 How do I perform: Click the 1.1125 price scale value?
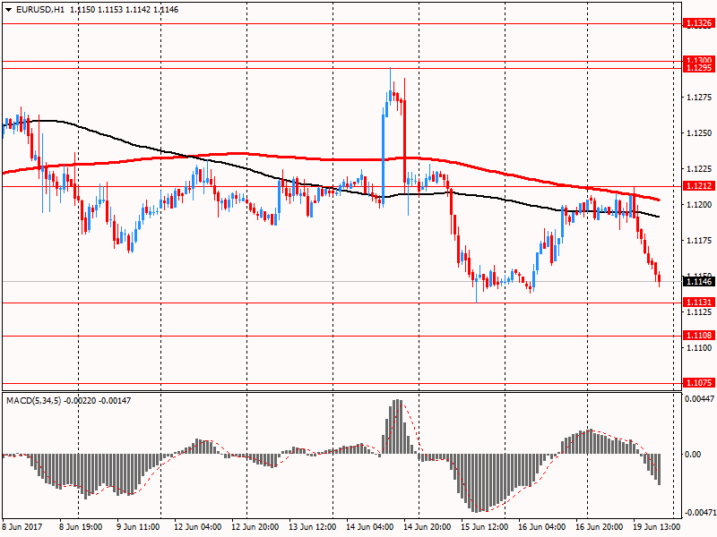(x=699, y=312)
